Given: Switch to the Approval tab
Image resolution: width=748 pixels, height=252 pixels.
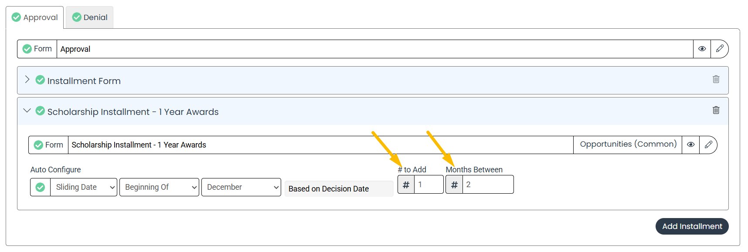Looking at the screenshot, I should point(35,17).
